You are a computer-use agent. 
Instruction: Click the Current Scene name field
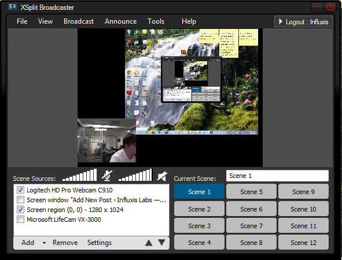click(277, 176)
